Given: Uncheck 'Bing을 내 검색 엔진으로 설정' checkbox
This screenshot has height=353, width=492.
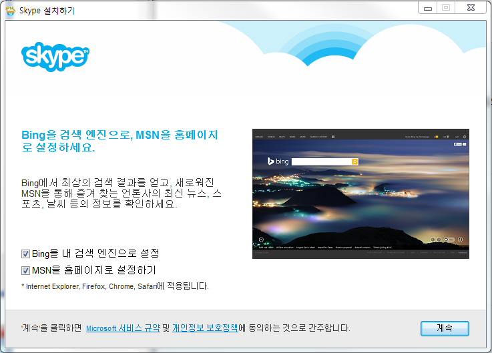Looking at the screenshot, I should (x=25, y=254).
